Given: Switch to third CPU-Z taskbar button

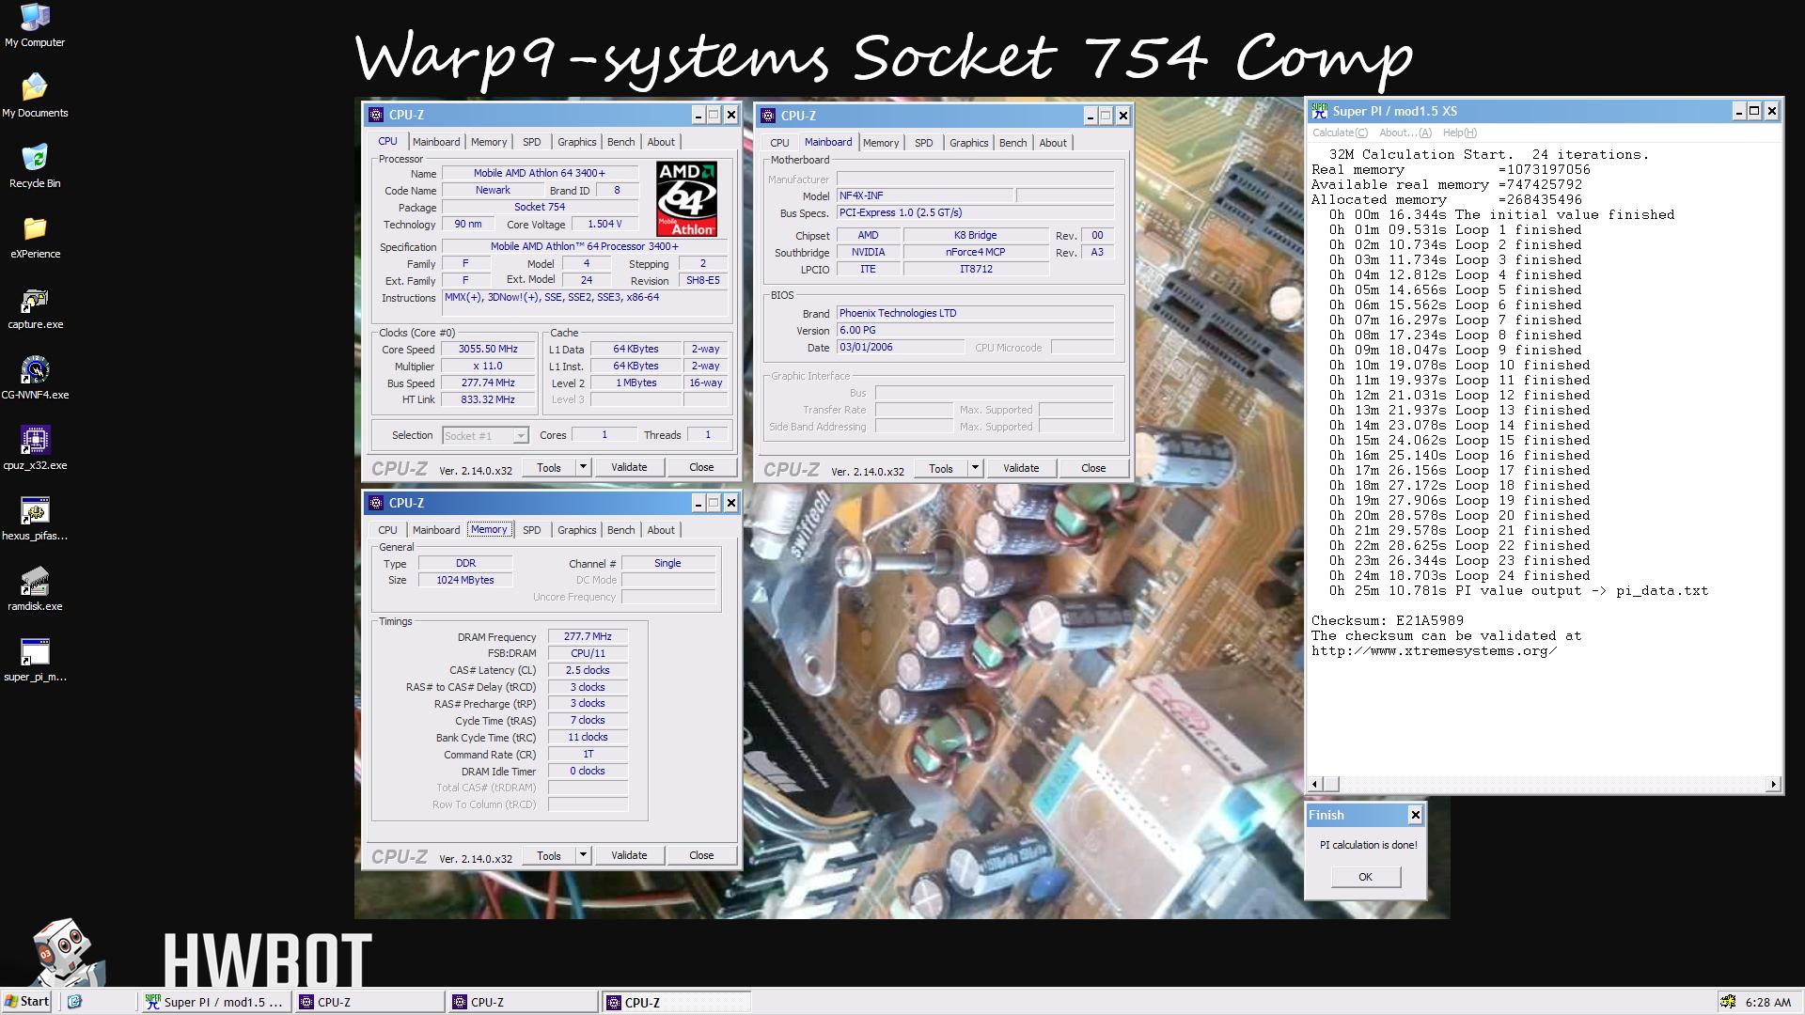Looking at the screenshot, I should [x=676, y=1002].
